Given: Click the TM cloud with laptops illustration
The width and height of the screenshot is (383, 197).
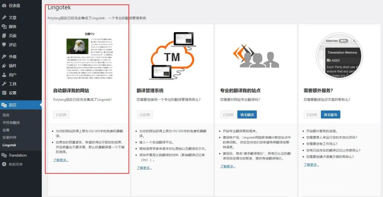Looking at the screenshot, I should pyautogui.click(x=173, y=56).
